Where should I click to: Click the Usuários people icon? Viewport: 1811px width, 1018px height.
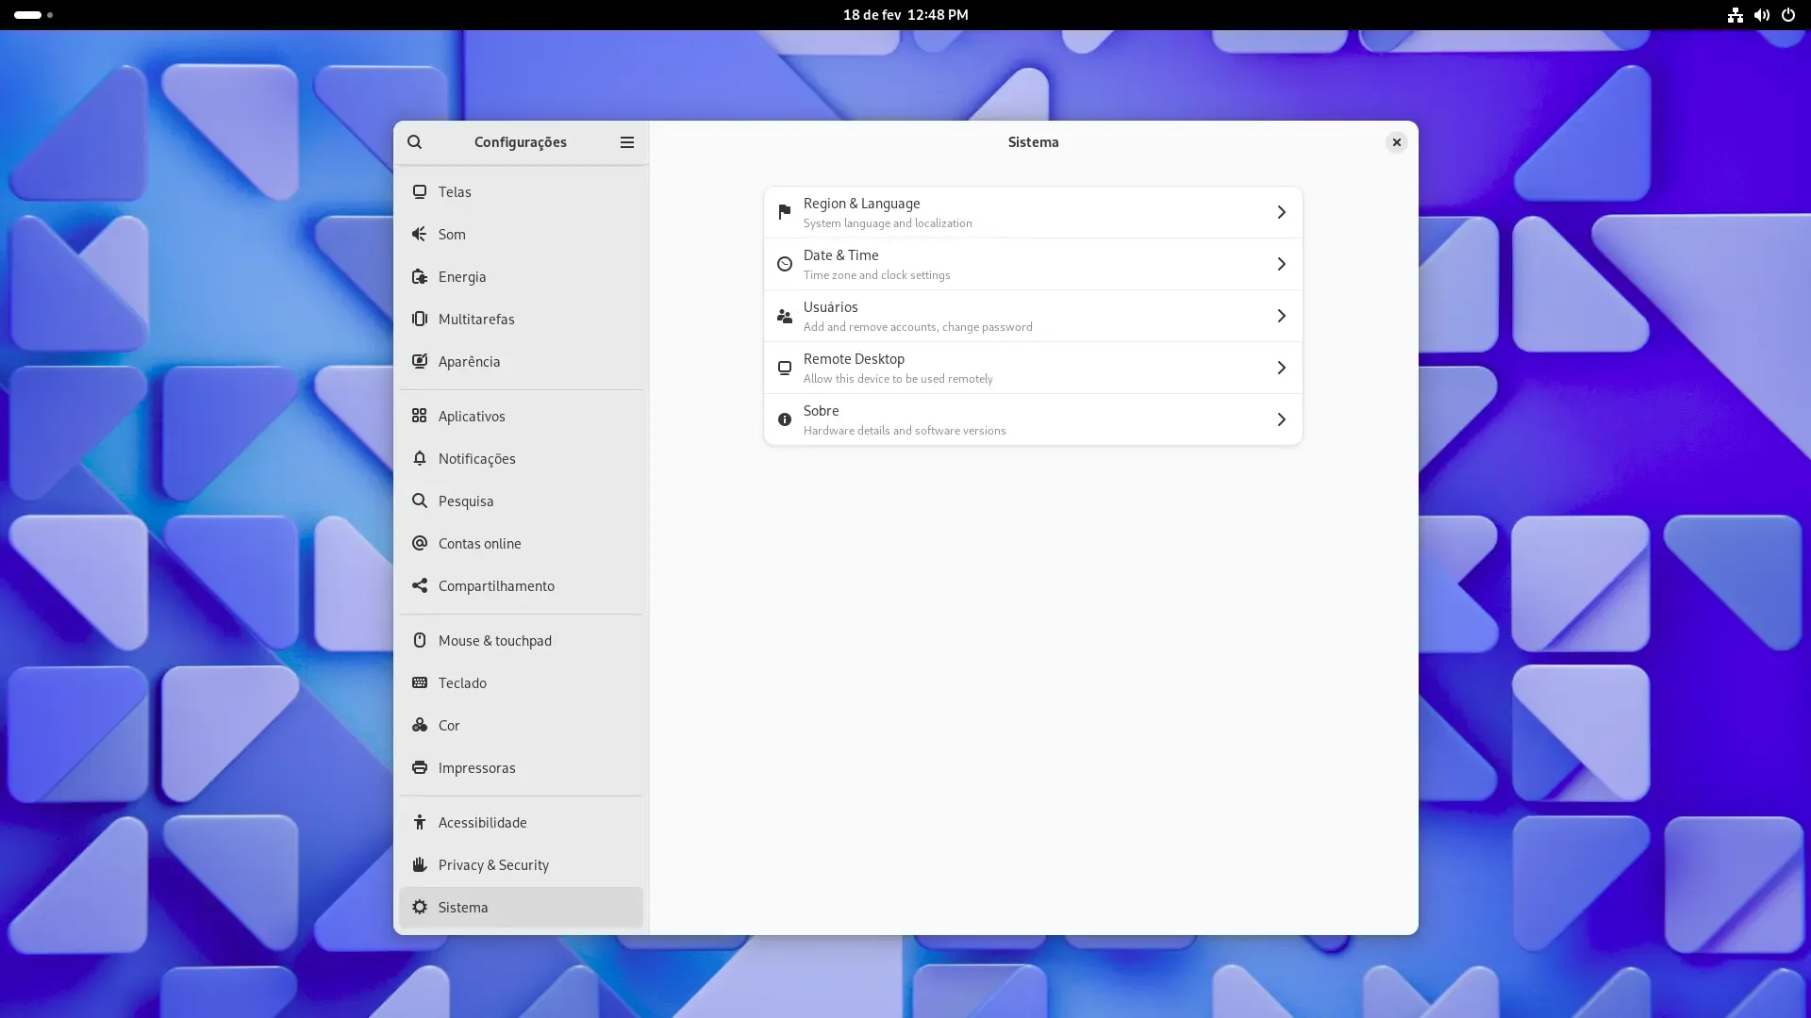click(x=785, y=316)
